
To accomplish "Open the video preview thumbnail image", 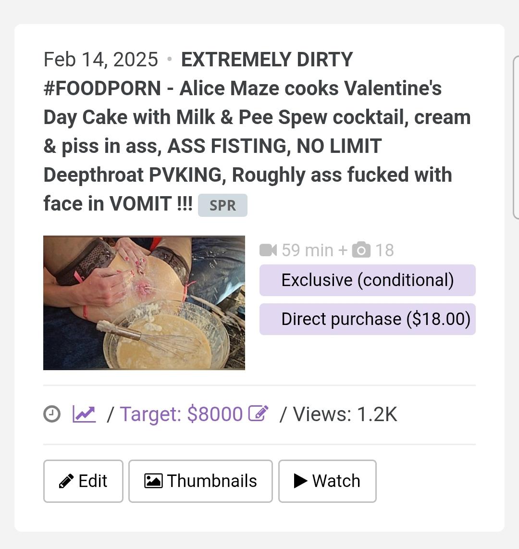I will click(x=144, y=302).
